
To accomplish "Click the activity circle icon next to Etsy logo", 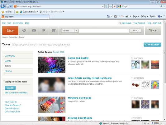I will [x=24, y=30].
